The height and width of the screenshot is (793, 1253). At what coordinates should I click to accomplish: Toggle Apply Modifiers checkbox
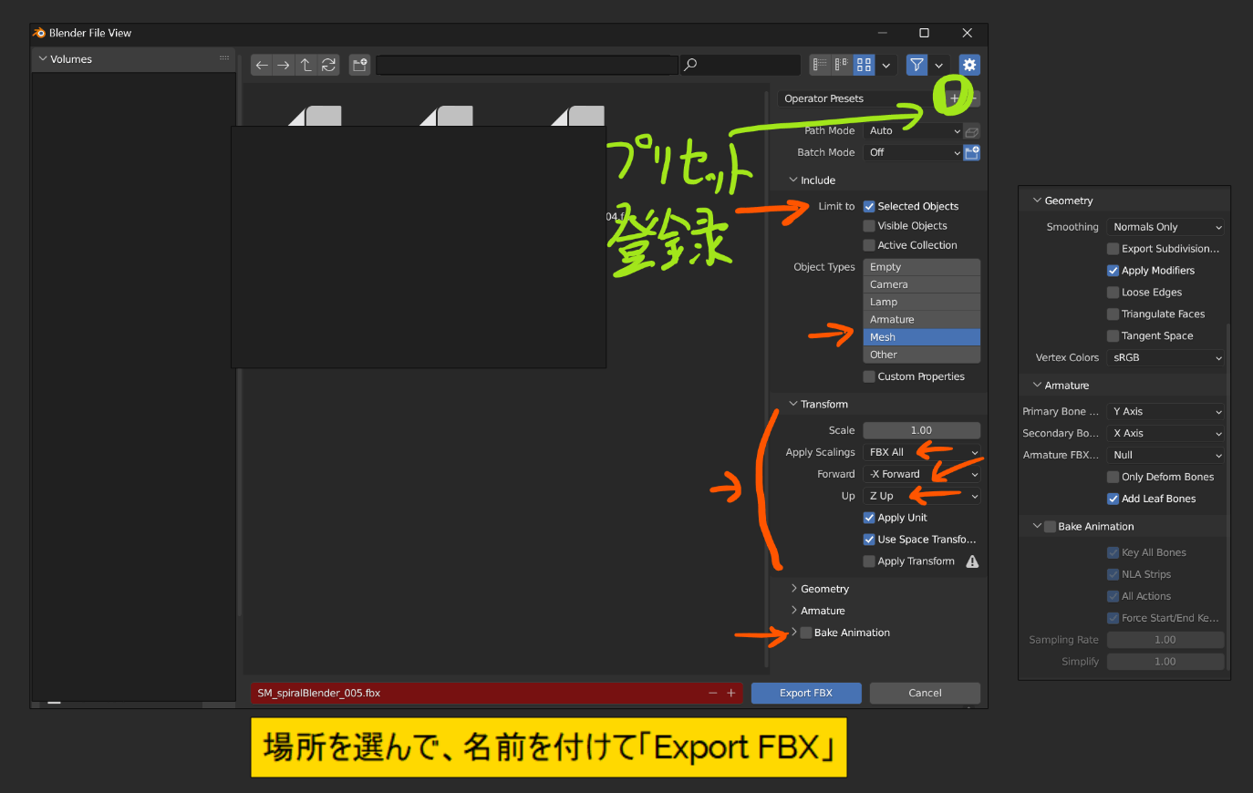coord(1113,271)
